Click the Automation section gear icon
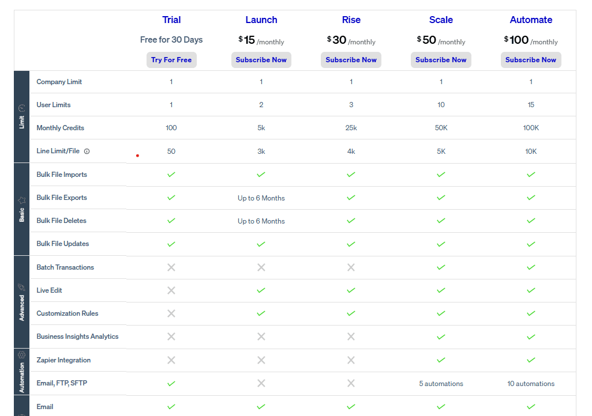Image resolution: width=592 pixels, height=416 pixels. coord(22,355)
